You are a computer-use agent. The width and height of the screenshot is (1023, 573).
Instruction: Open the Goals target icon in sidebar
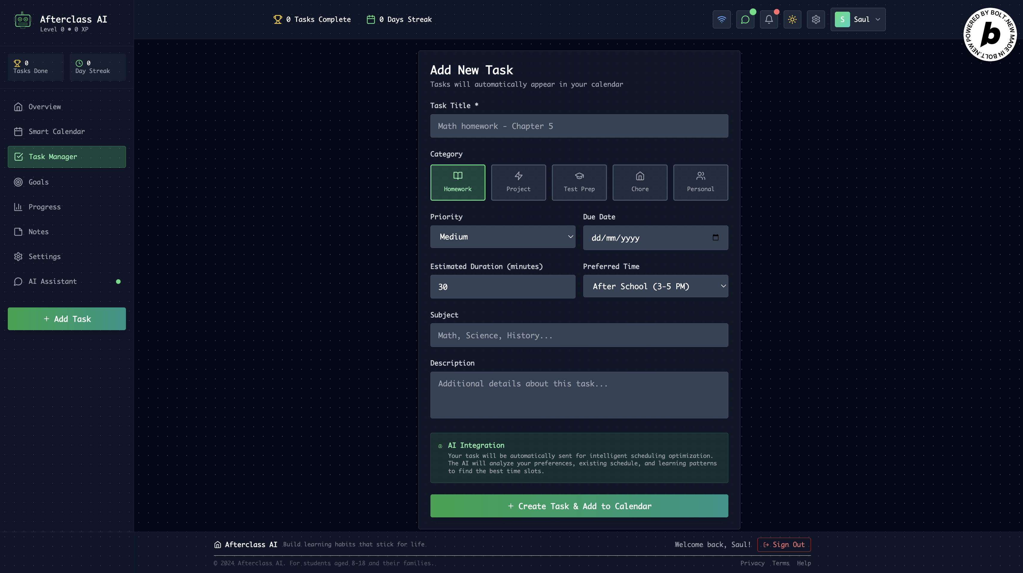(x=18, y=182)
